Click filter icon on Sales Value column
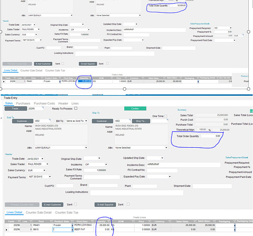Screen dimensions: 253x236 coord(195,221)
